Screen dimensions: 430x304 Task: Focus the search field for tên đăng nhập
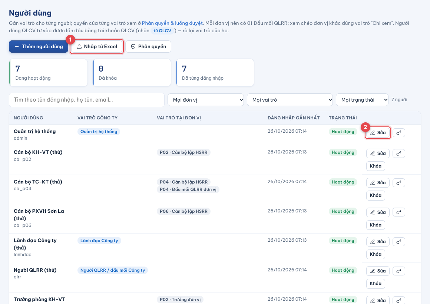coord(87,100)
